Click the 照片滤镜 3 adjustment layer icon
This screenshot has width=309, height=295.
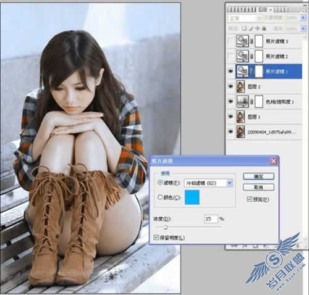tap(243, 41)
